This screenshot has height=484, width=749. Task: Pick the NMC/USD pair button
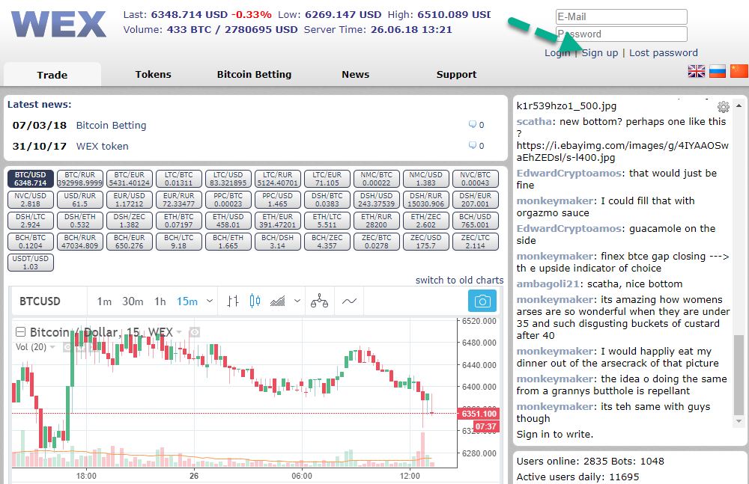pos(426,179)
